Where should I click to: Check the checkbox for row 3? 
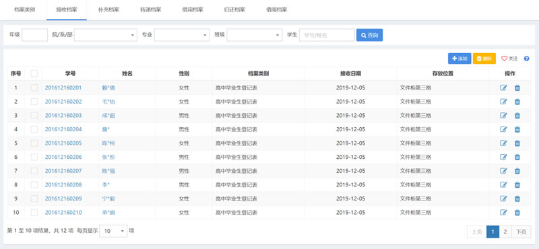click(34, 115)
